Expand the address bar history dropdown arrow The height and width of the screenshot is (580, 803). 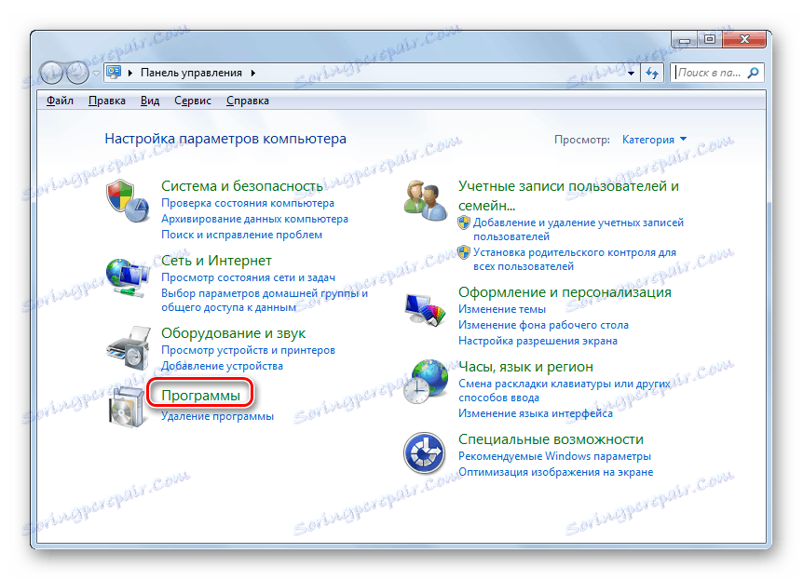(x=631, y=74)
